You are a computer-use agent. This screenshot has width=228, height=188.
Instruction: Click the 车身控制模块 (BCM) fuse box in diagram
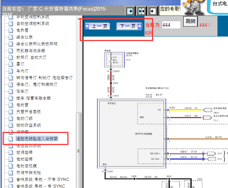[x=114, y=60]
